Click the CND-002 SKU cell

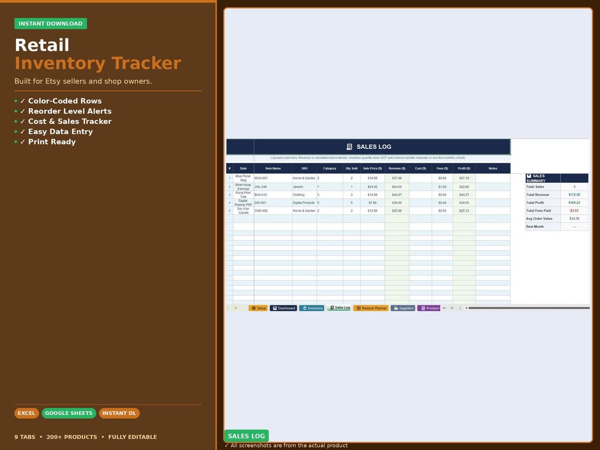click(x=273, y=211)
